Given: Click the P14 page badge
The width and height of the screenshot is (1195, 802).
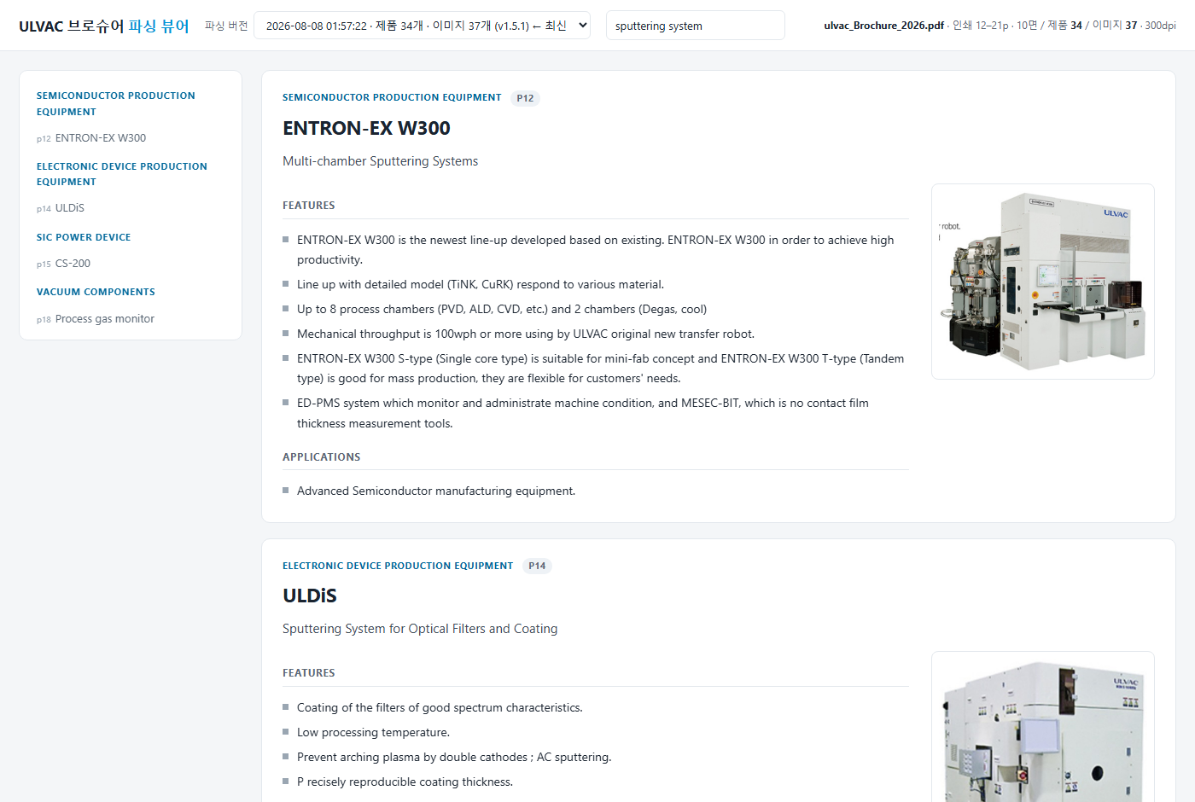Looking at the screenshot, I should point(537,566).
